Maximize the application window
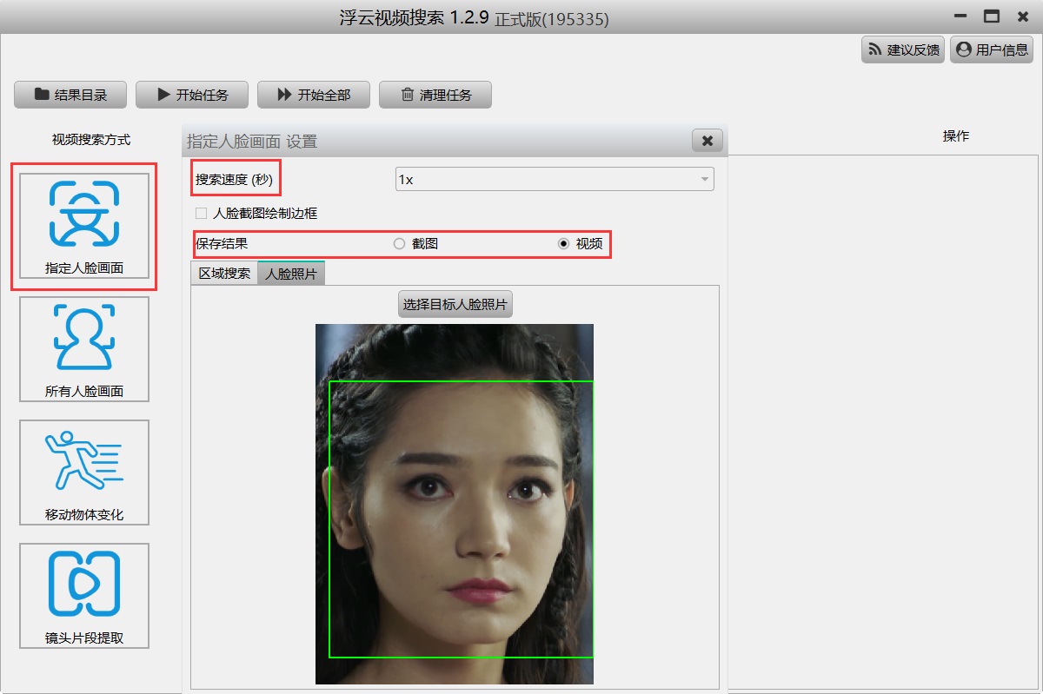 pyautogui.click(x=991, y=17)
